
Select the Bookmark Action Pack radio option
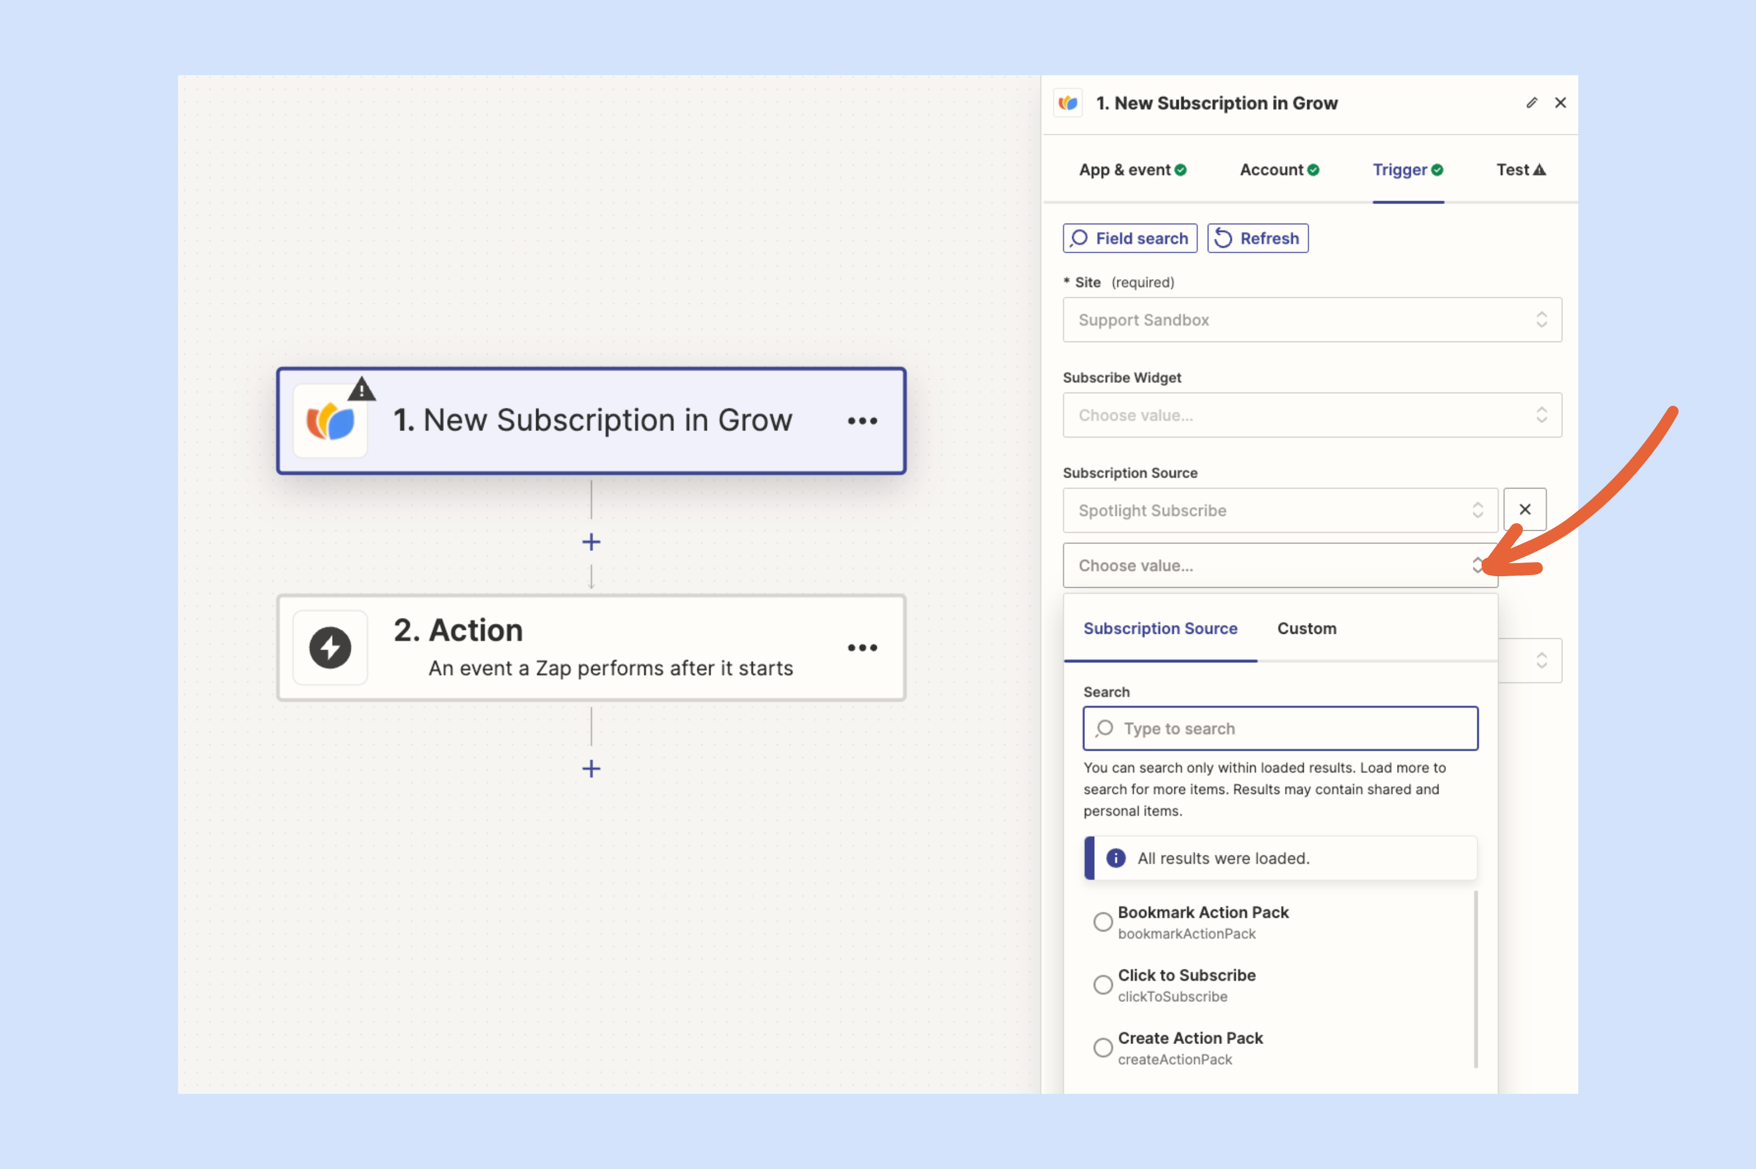[1102, 922]
